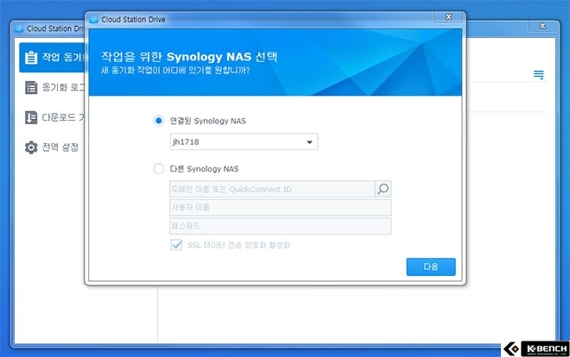Click the QuickConnect ID search magnifier icon
This screenshot has width=570, height=357.
pyautogui.click(x=383, y=189)
